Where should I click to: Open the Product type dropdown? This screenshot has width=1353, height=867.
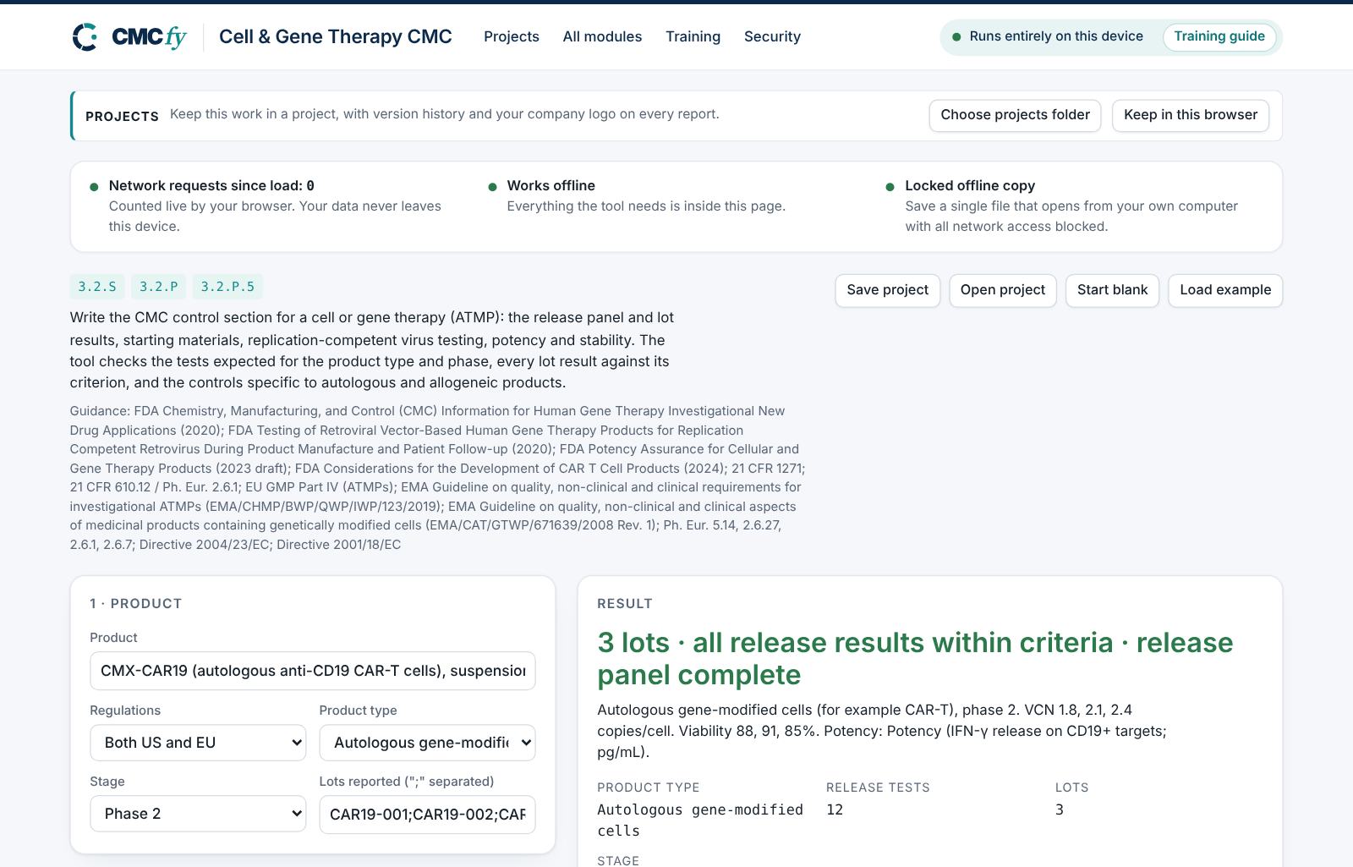click(x=427, y=743)
